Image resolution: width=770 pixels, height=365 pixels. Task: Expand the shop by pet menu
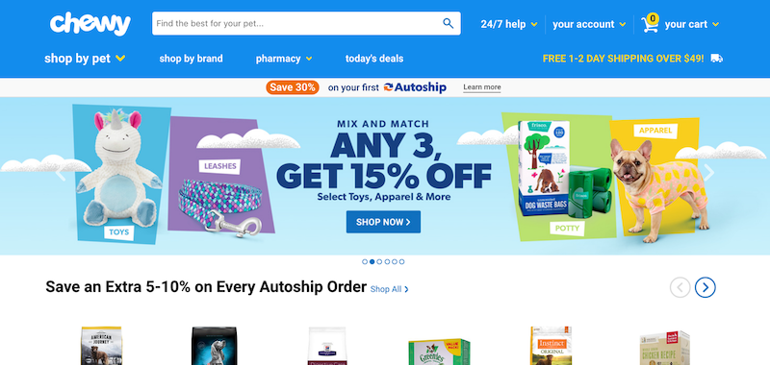pos(85,59)
